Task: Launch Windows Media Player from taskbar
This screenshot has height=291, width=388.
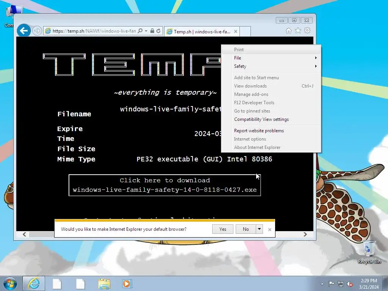Action: pyautogui.click(x=127, y=283)
